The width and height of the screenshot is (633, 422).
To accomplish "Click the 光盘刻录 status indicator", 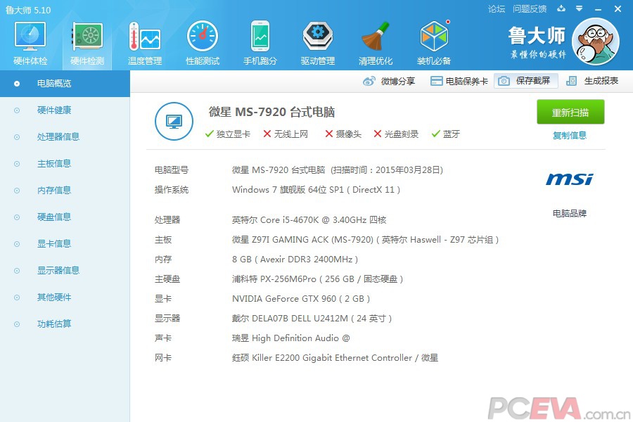I will tap(396, 134).
